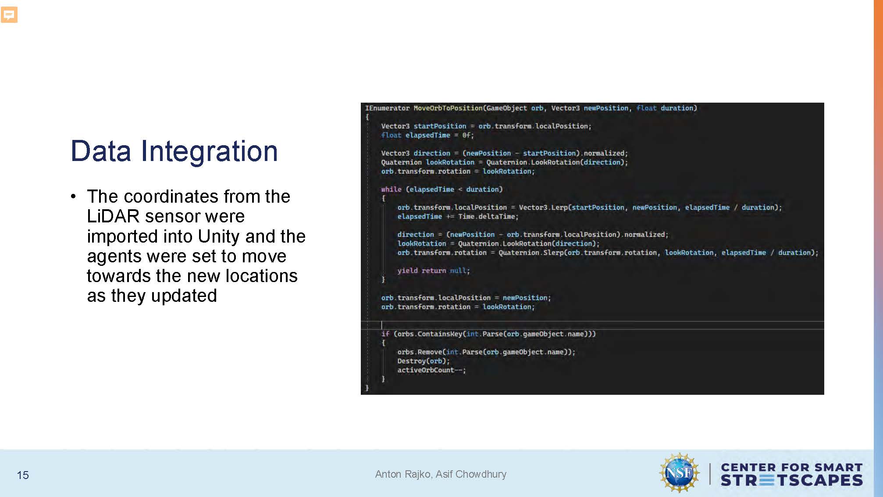
Task: Click the Anton Rajko, Asif Chowdhury footer
Action: click(x=441, y=474)
